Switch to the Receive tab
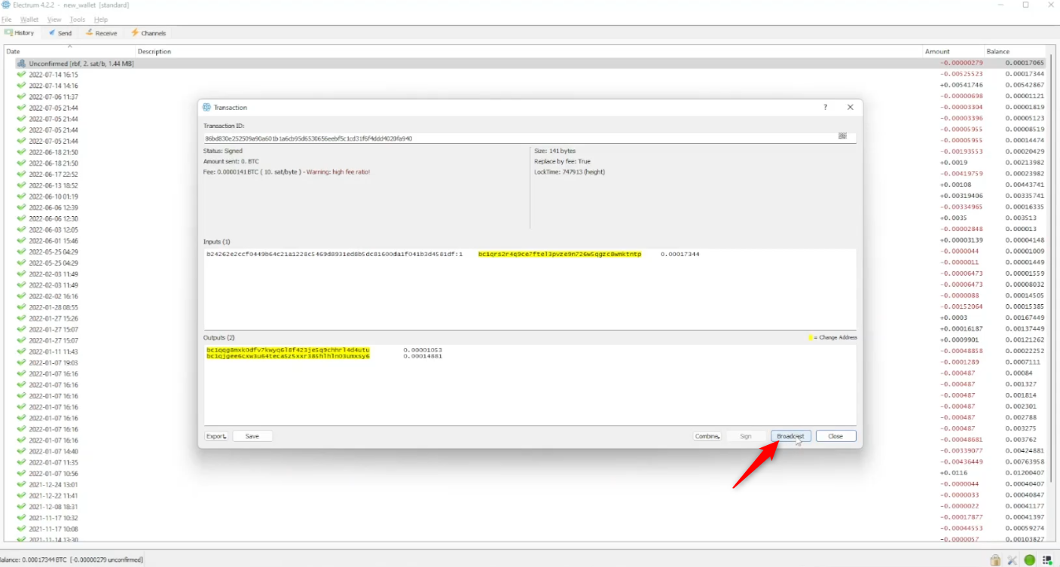 coord(102,33)
